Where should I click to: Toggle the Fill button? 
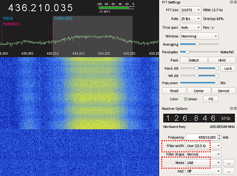pos(211,99)
